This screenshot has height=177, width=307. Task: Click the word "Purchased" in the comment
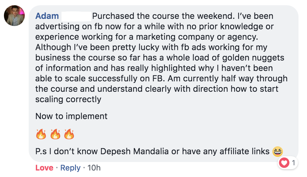click(x=112, y=16)
